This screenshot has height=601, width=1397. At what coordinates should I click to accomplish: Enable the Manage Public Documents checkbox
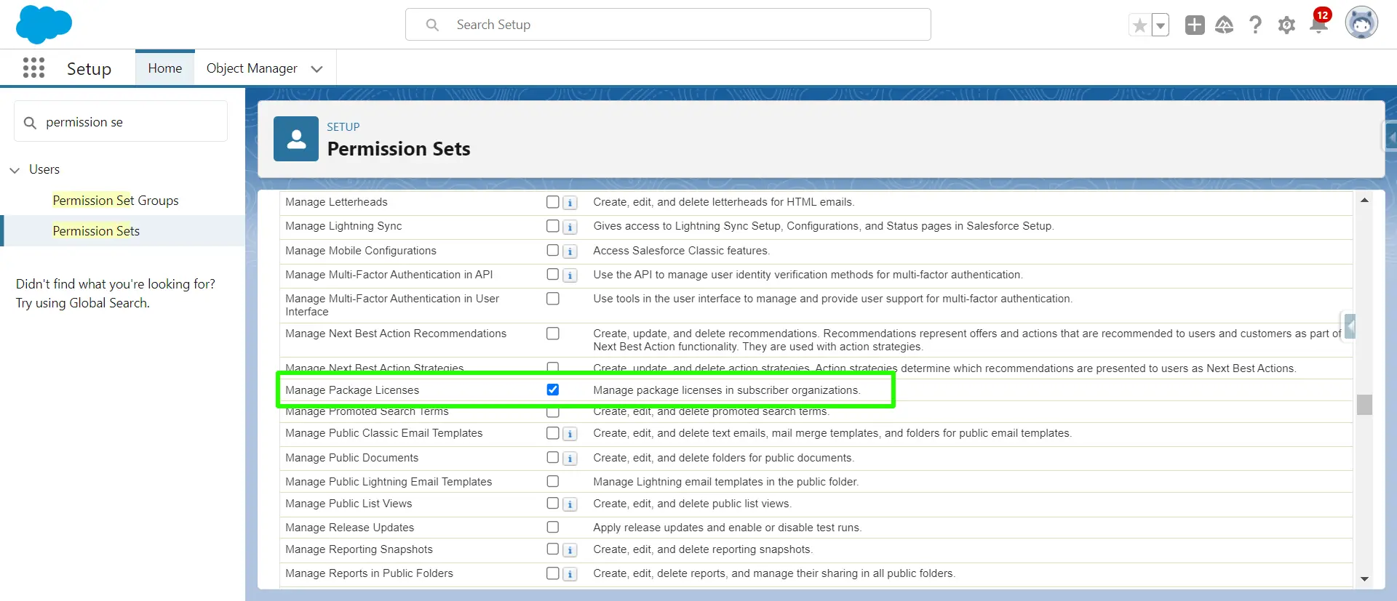(x=553, y=457)
